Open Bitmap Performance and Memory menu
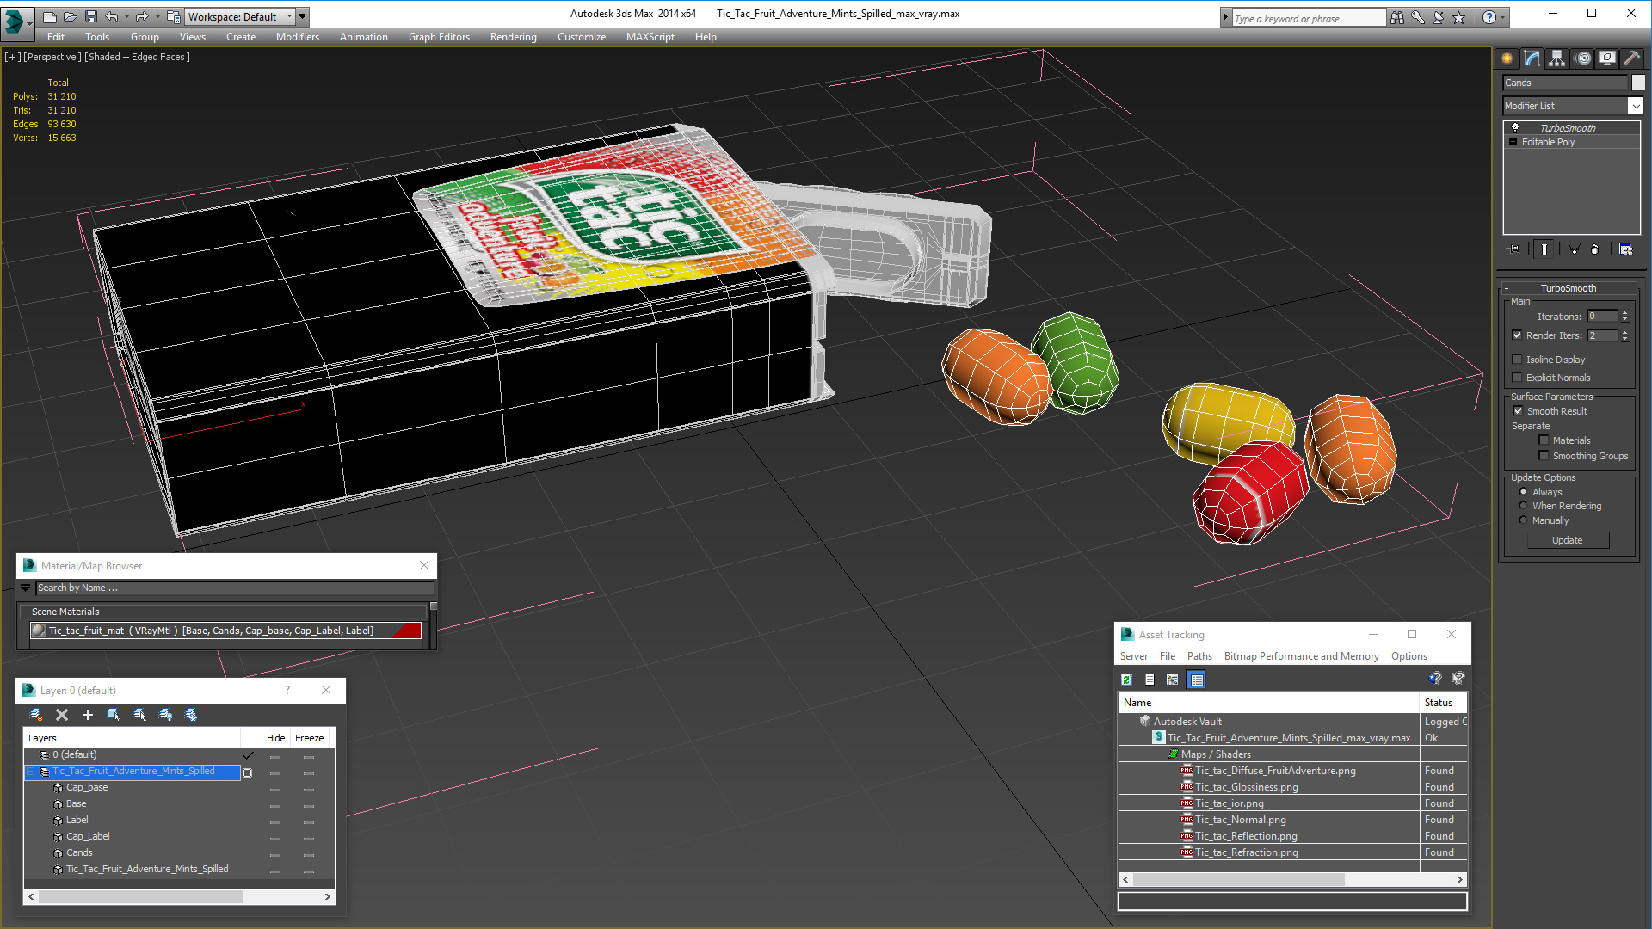This screenshot has height=929, width=1652. (x=1301, y=656)
